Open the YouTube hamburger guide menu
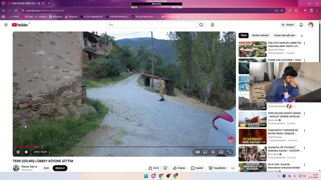This screenshot has width=321, height=180. pos(6,25)
